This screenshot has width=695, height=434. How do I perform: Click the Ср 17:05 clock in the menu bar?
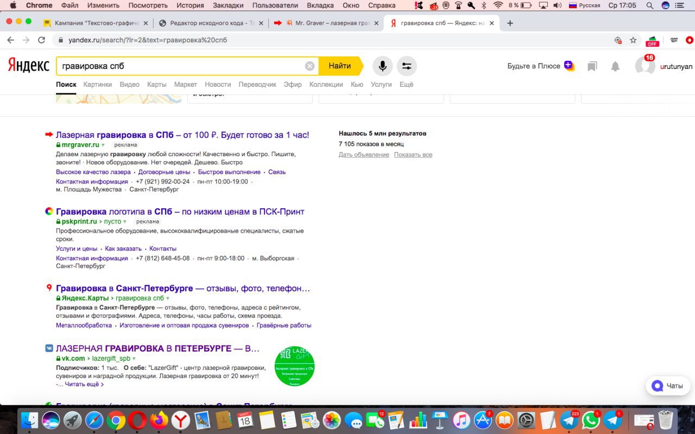click(622, 5)
